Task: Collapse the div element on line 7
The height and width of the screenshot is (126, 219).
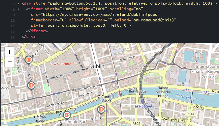Action: [x=18, y=4]
